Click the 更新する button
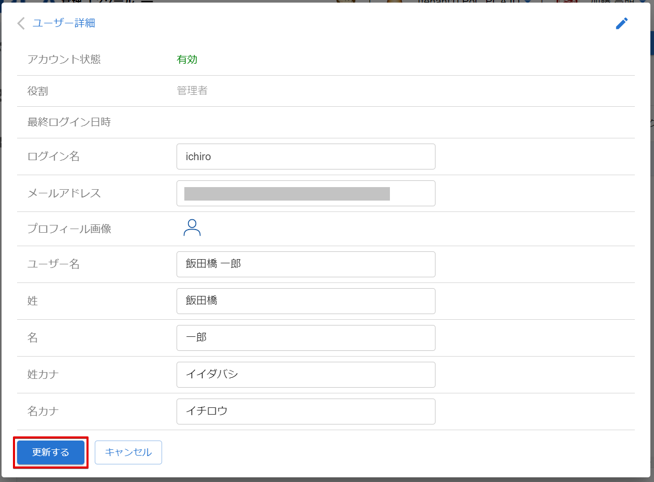The height and width of the screenshot is (482, 654). [x=51, y=452]
